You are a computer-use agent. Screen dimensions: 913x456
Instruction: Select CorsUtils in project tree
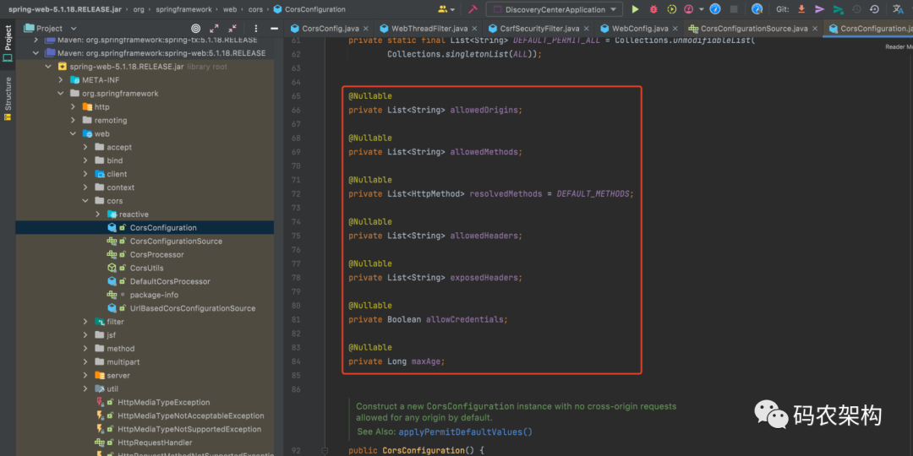coord(147,269)
